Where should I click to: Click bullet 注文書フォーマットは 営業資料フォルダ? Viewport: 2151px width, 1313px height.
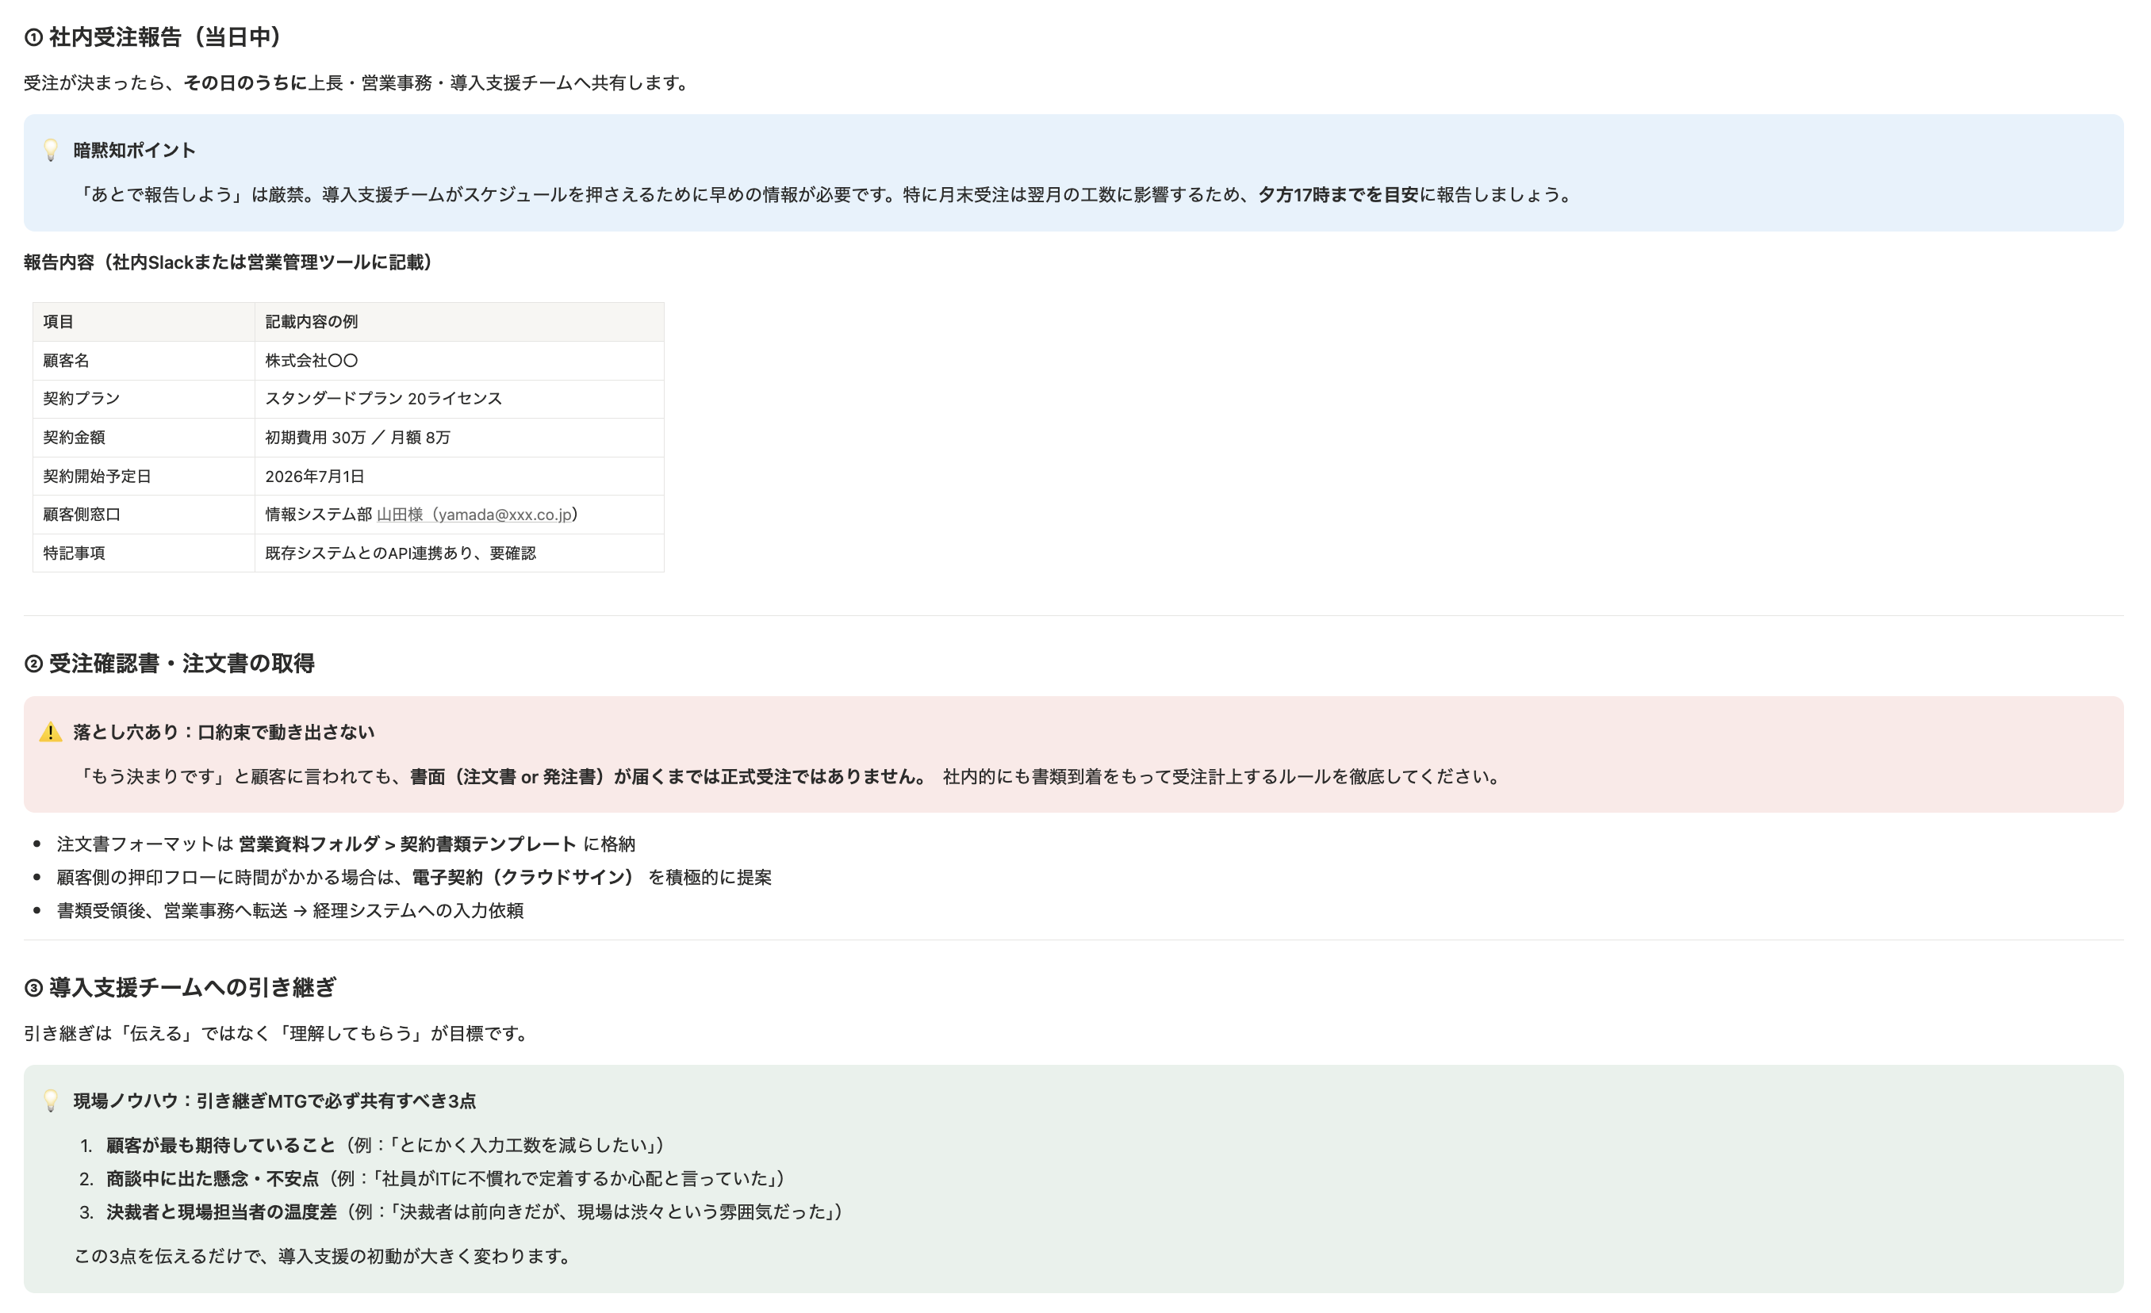[x=346, y=844]
